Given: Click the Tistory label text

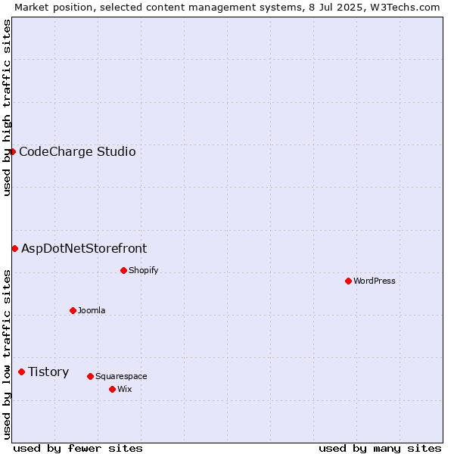Looking at the screenshot, I should point(48,372).
